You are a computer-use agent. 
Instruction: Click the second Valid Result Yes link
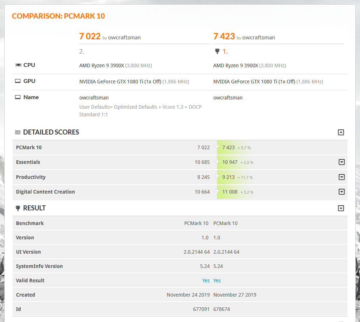pyautogui.click(x=217, y=280)
